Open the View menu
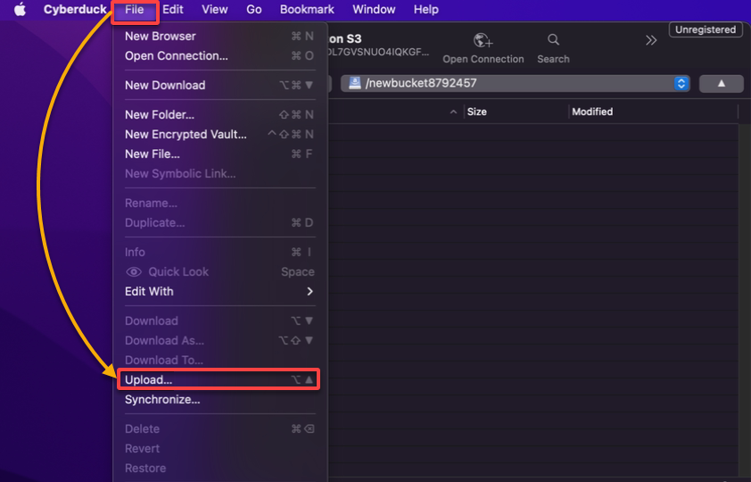This screenshot has height=482, width=751. (215, 9)
